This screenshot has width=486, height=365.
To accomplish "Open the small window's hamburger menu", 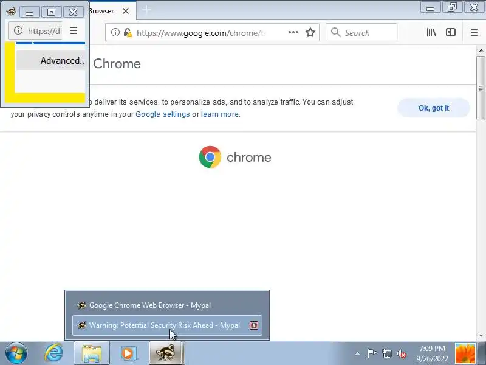I will pos(74,30).
